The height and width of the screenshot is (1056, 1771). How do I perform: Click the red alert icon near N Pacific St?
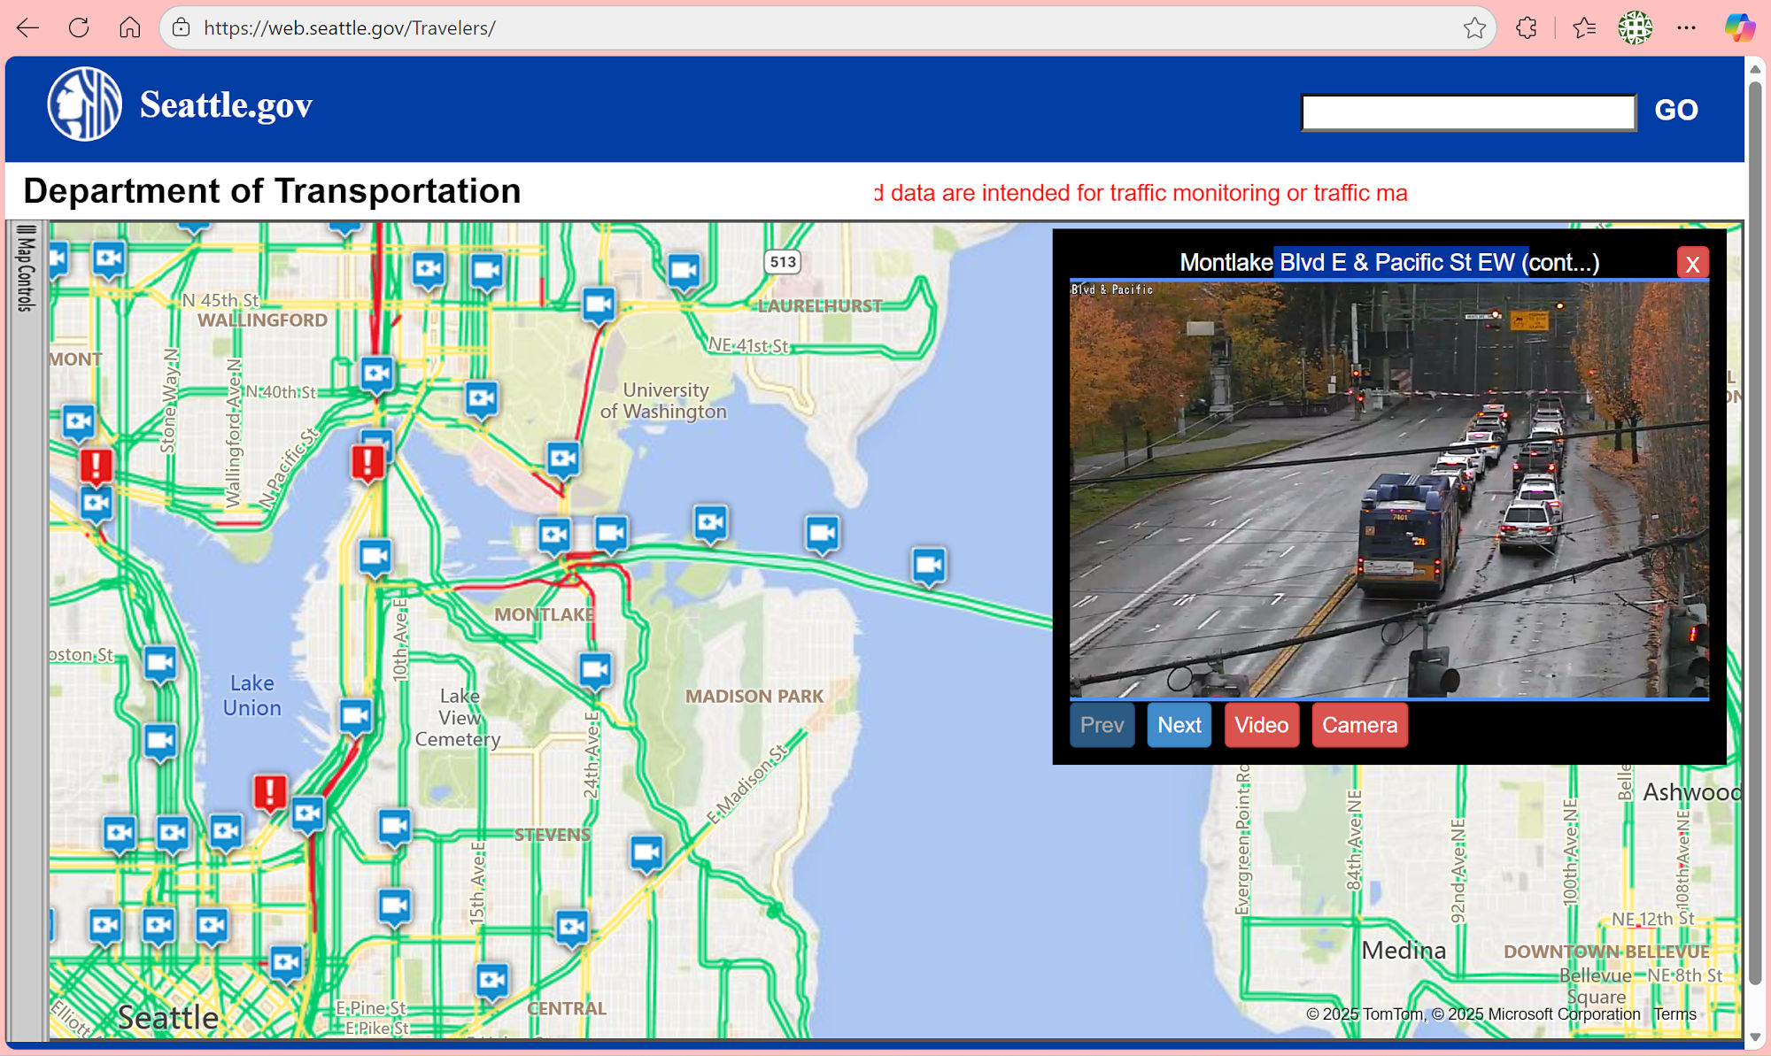pos(367,461)
